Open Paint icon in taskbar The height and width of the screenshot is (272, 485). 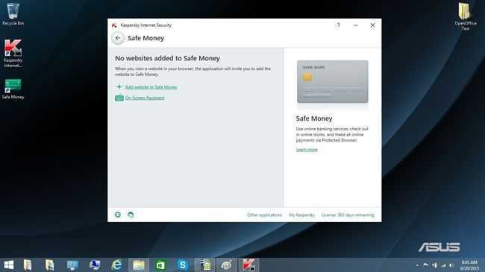[227, 265]
